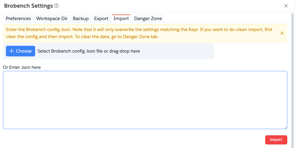This screenshot has width=295, height=148.
Task: Select the active Import tab
Action: (x=121, y=19)
